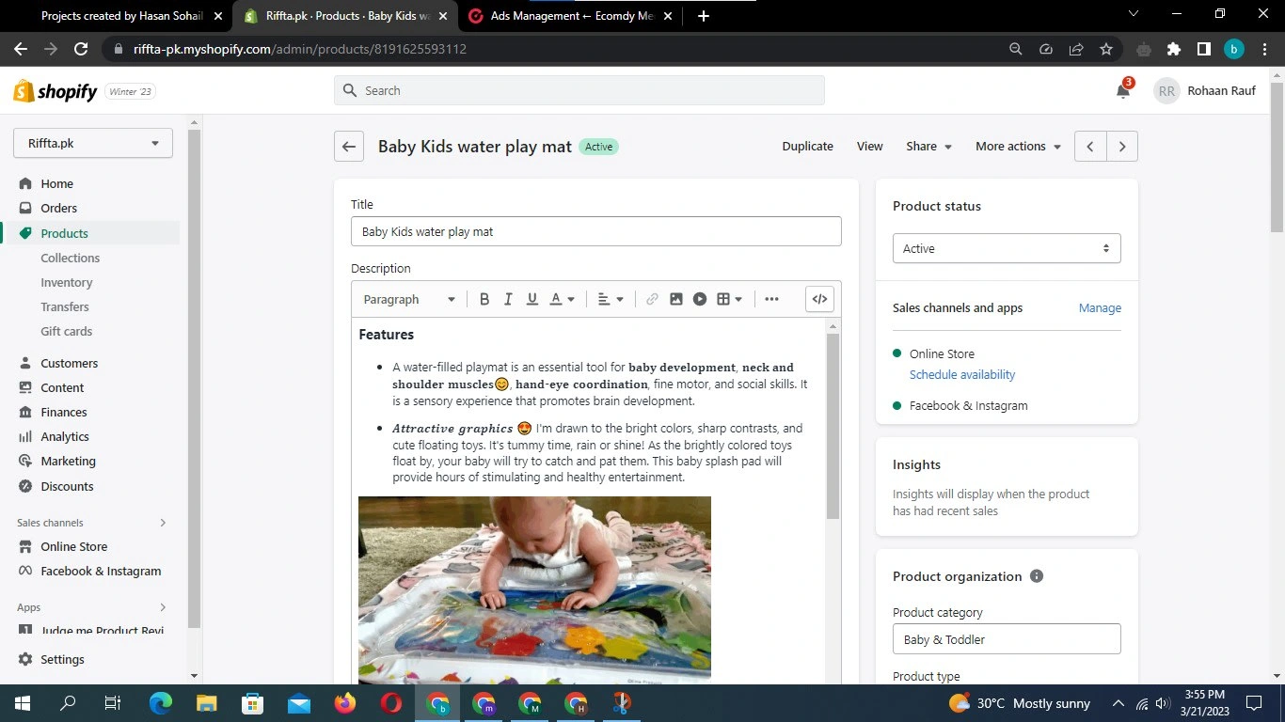Reload the page in Chrome

(81, 49)
